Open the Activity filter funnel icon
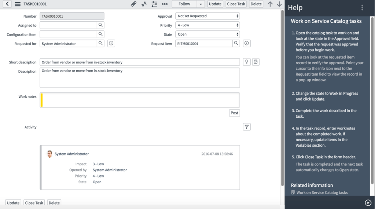 [x=247, y=127]
